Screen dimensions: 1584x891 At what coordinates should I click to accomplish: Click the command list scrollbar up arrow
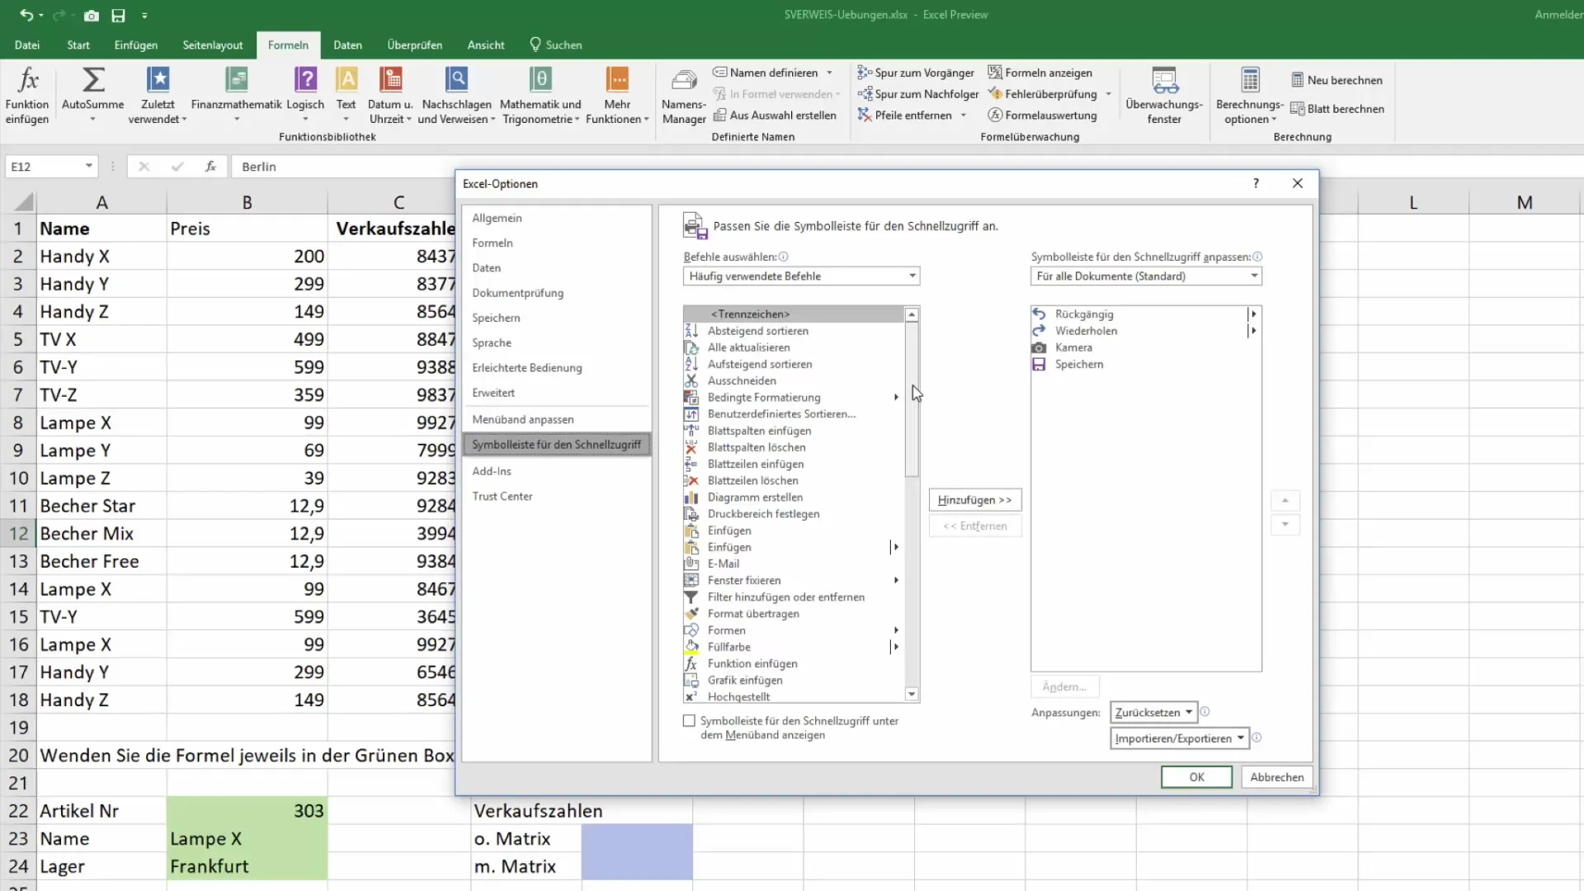pos(912,314)
